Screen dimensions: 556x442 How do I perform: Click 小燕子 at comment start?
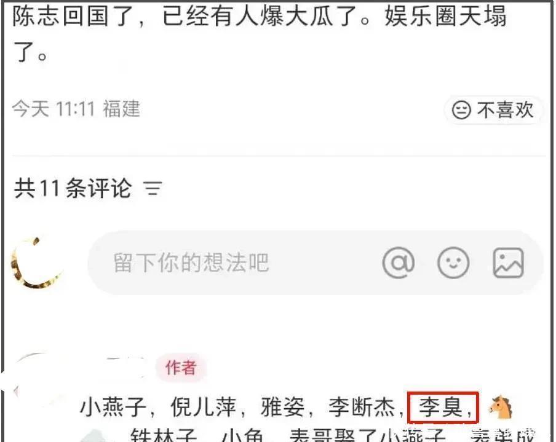coord(113,407)
